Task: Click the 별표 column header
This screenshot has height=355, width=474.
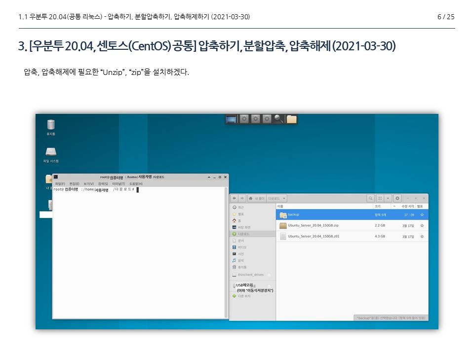Action: [x=422, y=206]
